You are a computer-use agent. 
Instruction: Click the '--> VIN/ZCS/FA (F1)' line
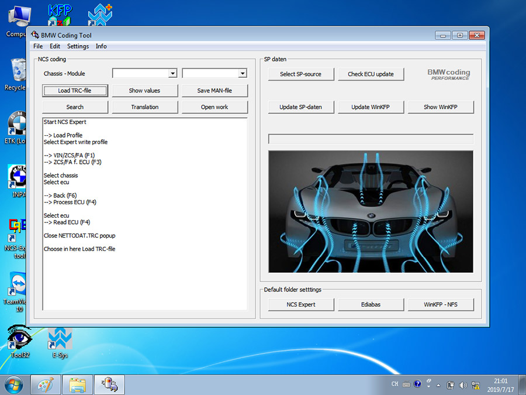[69, 155]
